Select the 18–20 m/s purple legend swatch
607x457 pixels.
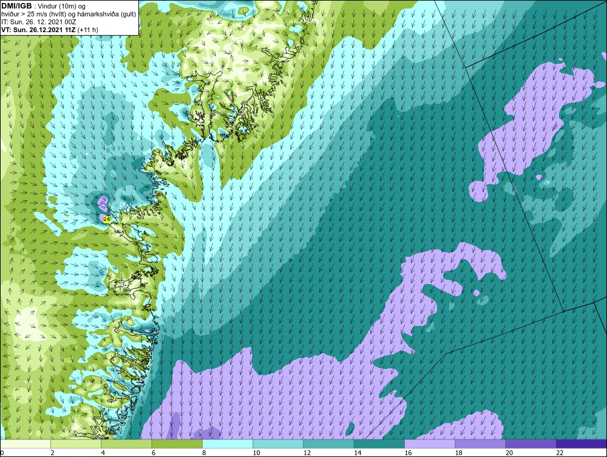tap(480, 444)
